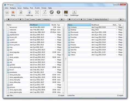
Task: Click remote list scroll-down arrow
Action: pos(63,93)
